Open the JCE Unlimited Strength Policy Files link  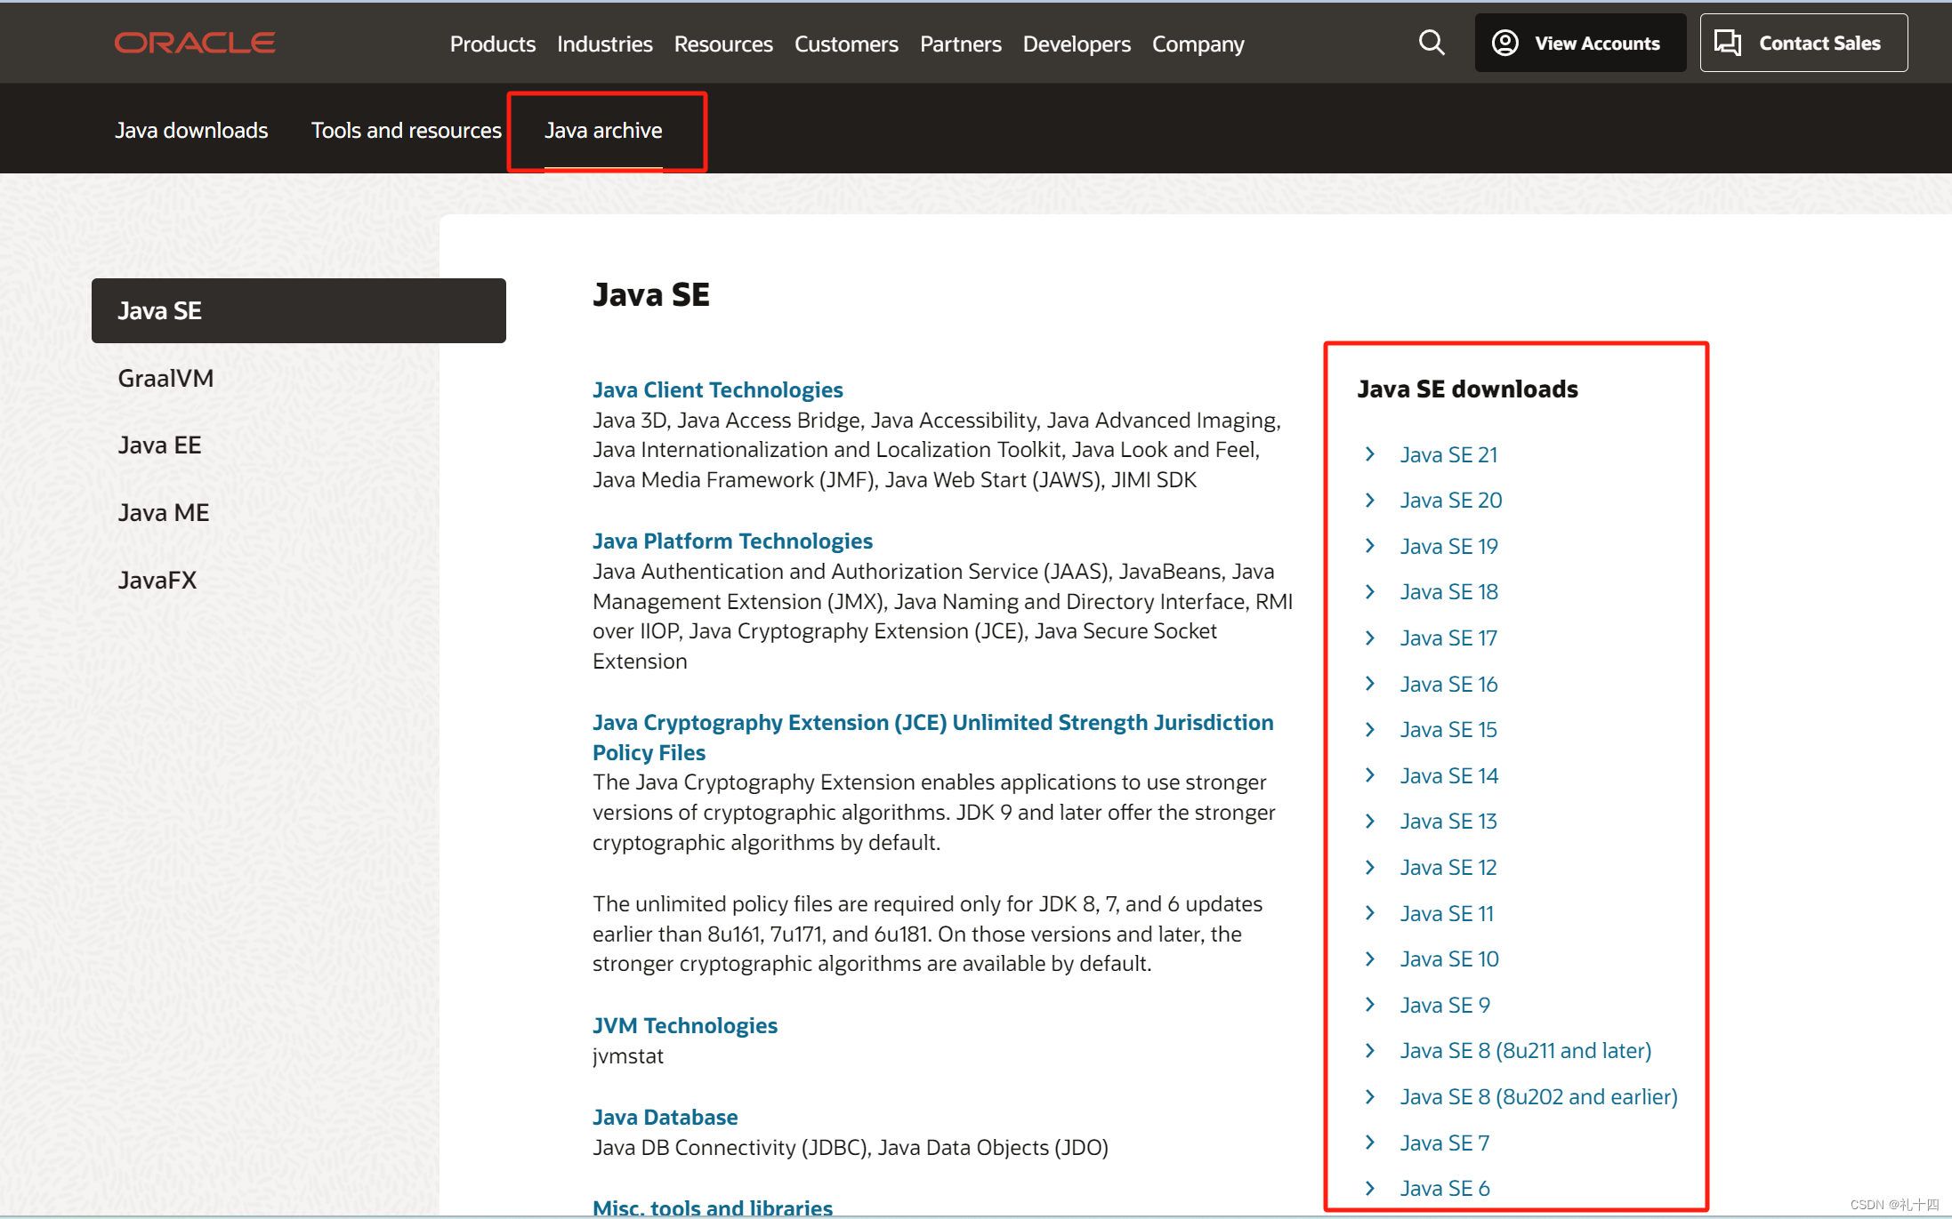pos(933,737)
